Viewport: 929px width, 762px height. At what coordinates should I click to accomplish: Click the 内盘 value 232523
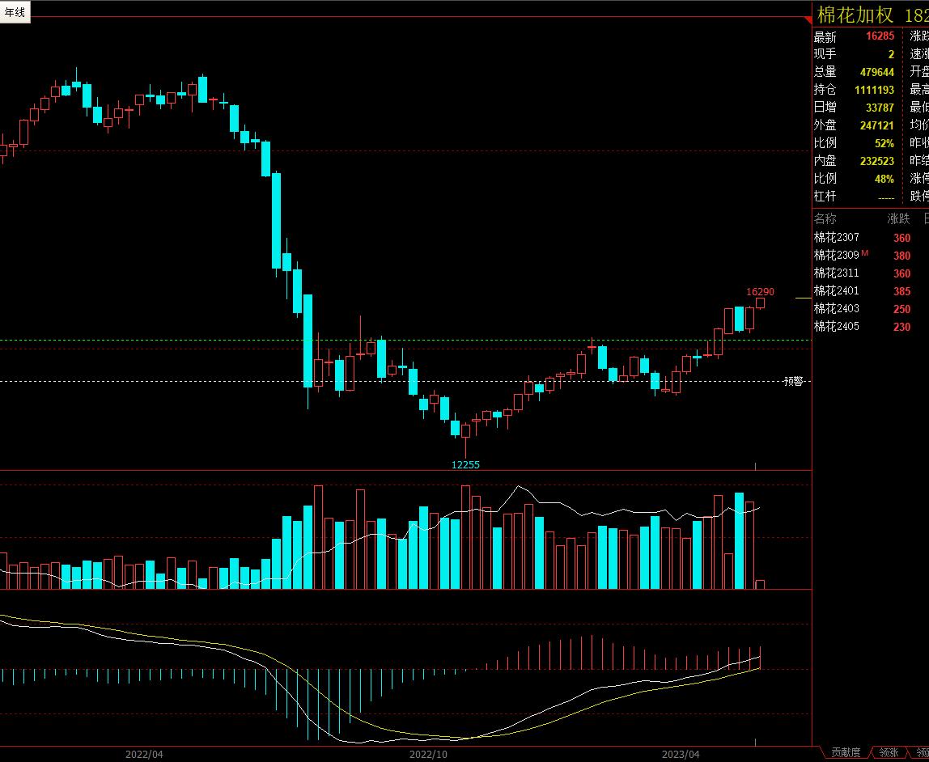pos(877,161)
